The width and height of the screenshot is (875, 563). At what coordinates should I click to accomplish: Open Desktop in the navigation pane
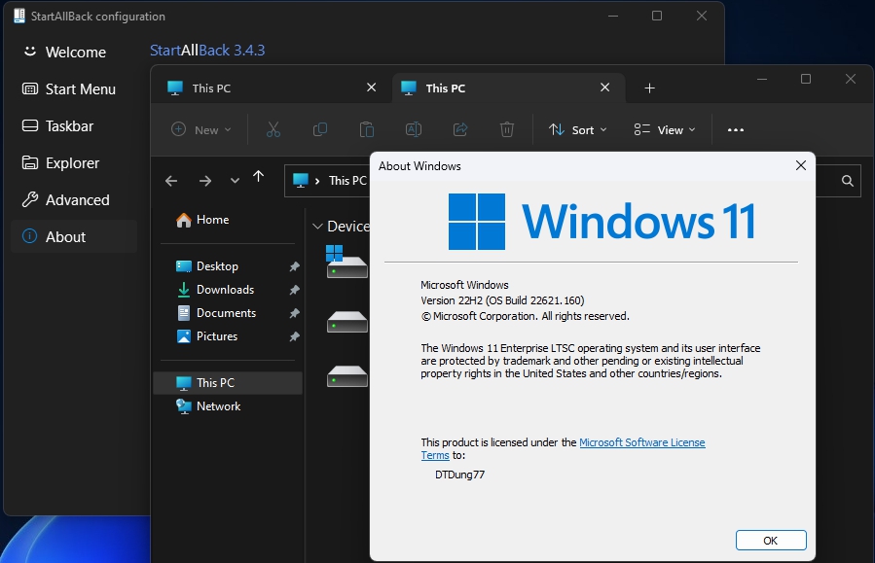228,266
